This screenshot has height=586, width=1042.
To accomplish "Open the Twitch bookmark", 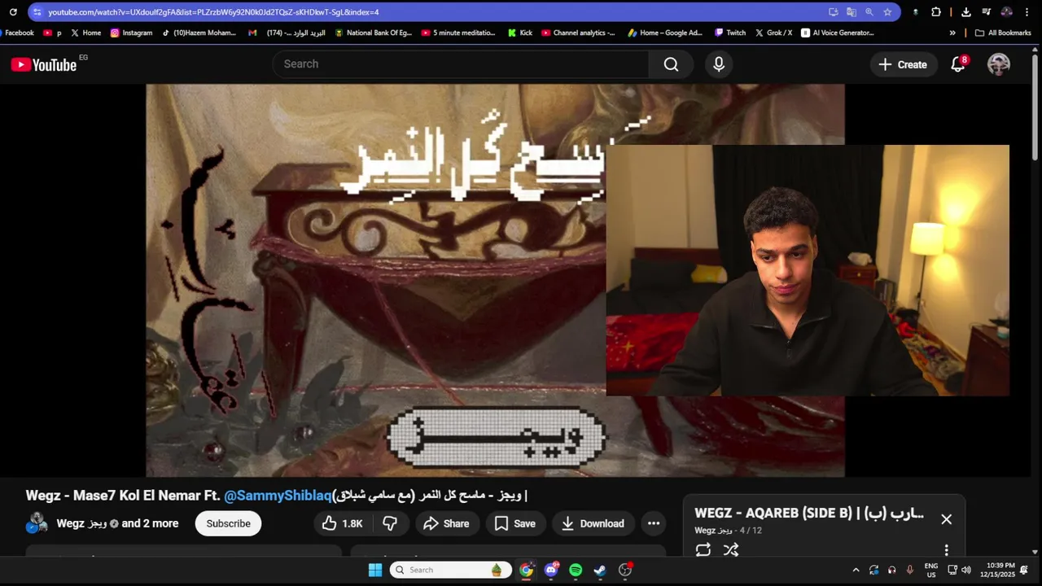I will pyautogui.click(x=730, y=33).
